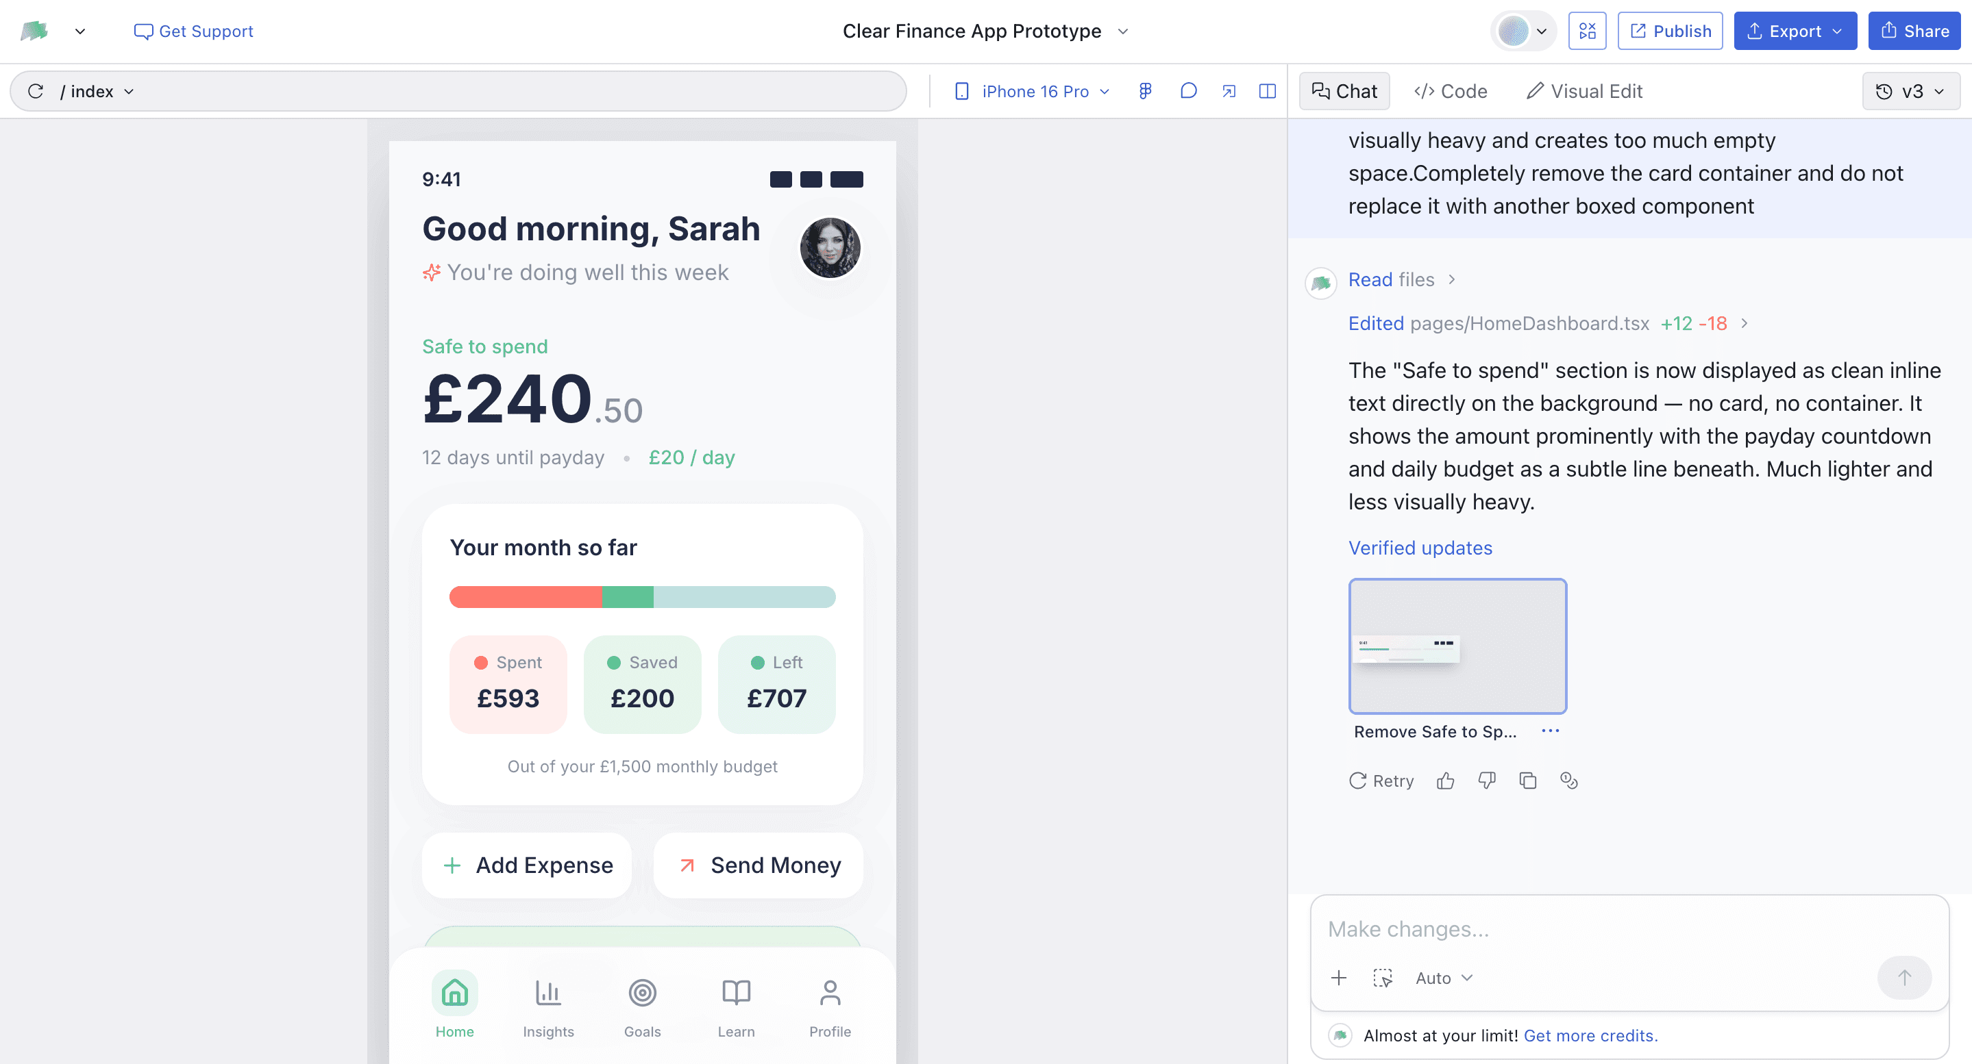This screenshot has height=1064, width=1972.
Task: Click the month spending progress bar
Action: (x=641, y=596)
